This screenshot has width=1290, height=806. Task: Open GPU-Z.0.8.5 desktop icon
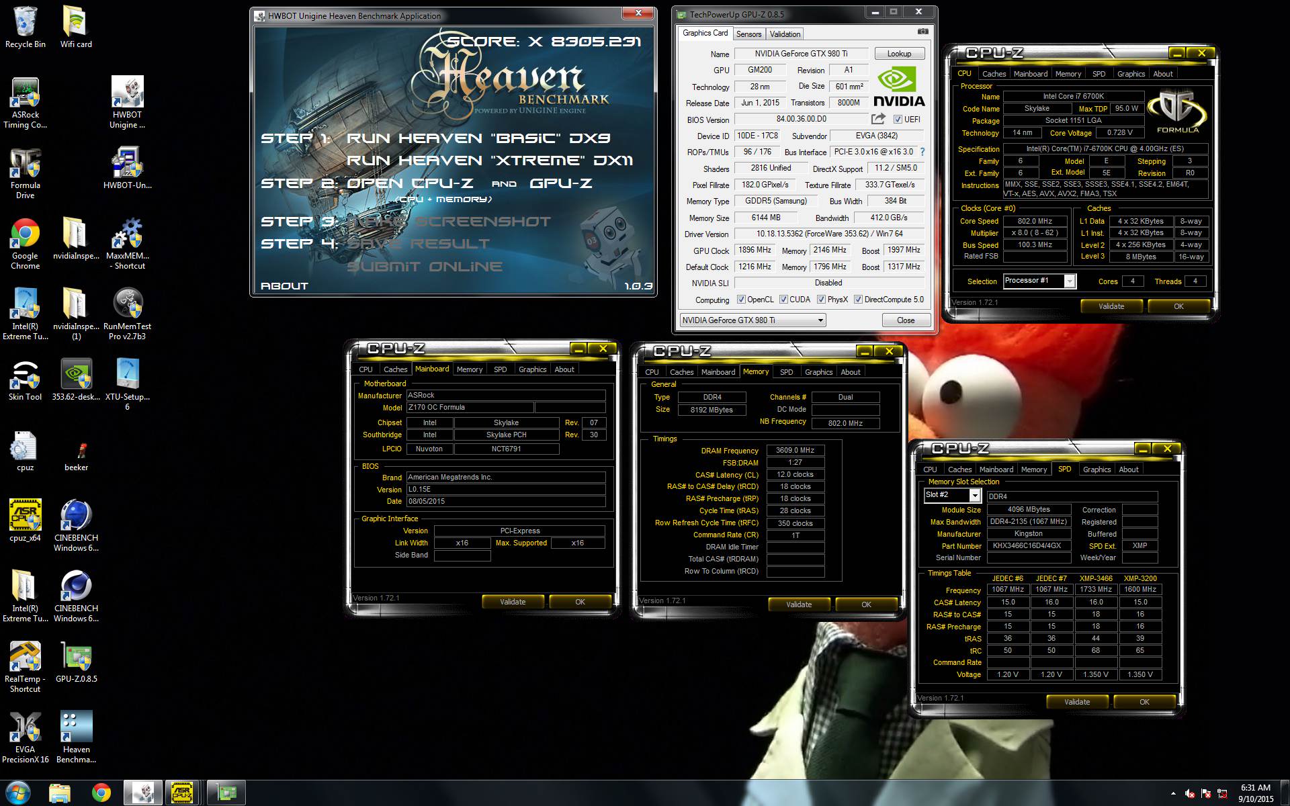coord(76,662)
